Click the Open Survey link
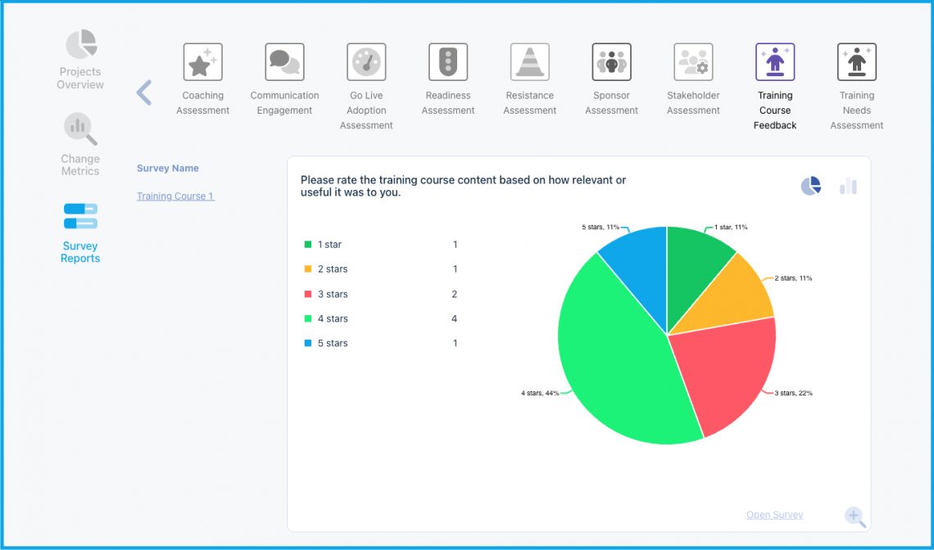 click(774, 514)
